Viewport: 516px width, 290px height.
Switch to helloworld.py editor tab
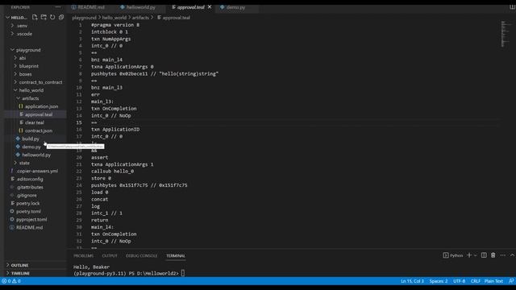point(138,7)
